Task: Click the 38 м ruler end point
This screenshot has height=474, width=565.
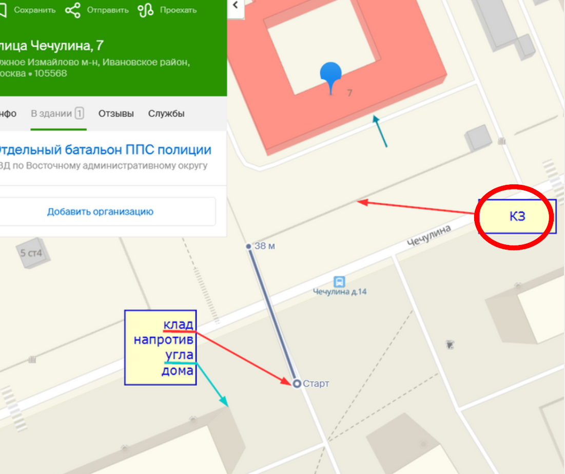Action: (x=248, y=247)
